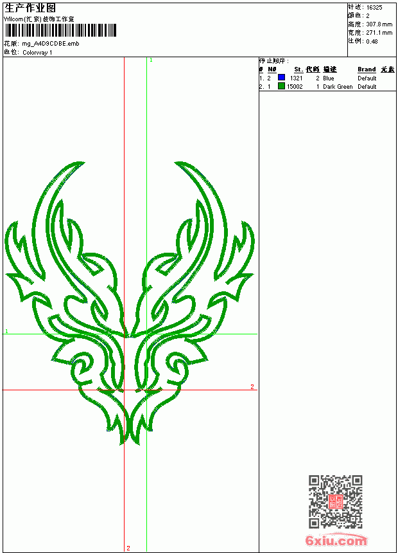Click the 代码 column header
The image size is (398, 553).
coord(313,69)
